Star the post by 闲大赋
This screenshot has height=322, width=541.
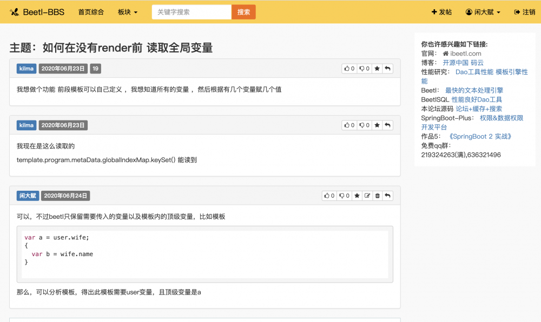[357, 196]
